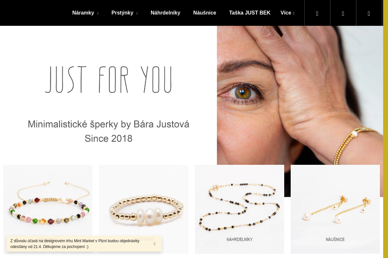Open the colorful beaded bracelet category tile
This screenshot has height=258, width=388.
[48, 209]
